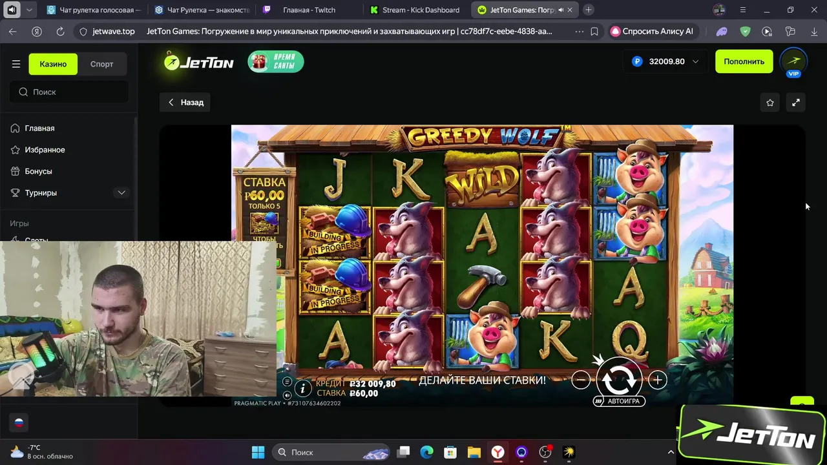Open the hamburger menu in JetTon sidebar
The width and height of the screenshot is (827, 465).
pos(16,64)
